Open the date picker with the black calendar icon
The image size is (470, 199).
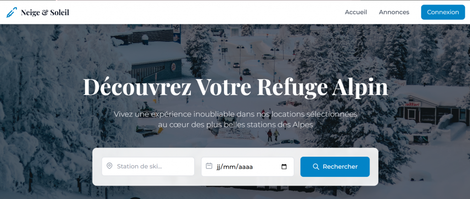(x=284, y=166)
